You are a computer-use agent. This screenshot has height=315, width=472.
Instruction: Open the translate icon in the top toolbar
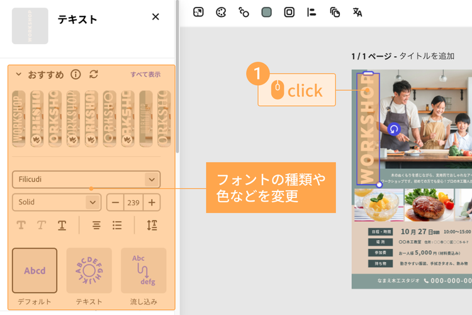click(357, 12)
